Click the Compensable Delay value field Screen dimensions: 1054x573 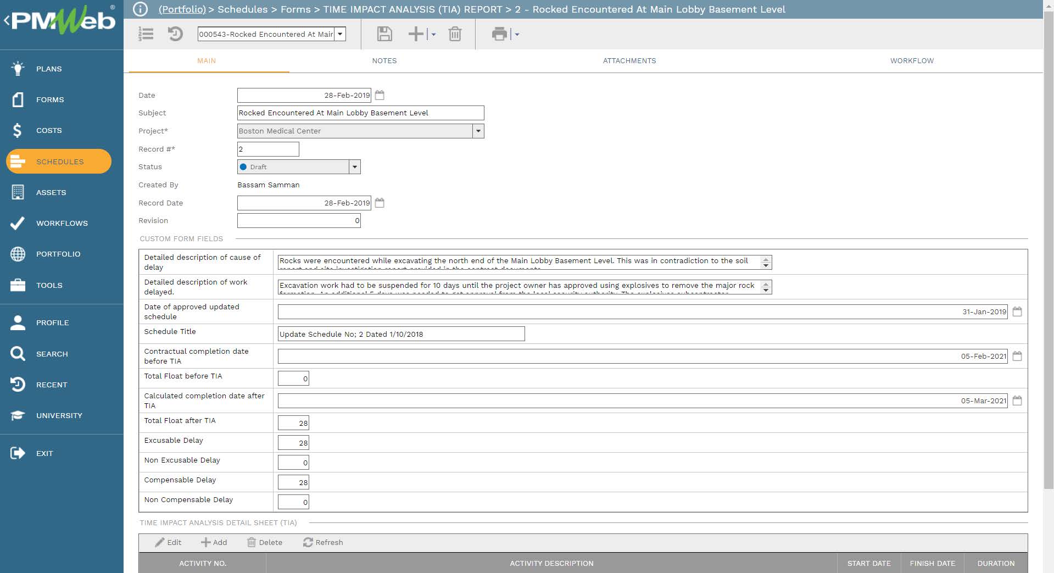click(293, 482)
